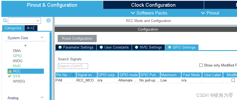Viewport: 237px width, 100px height.
Task: Select the Categories tab
Action: point(13,28)
